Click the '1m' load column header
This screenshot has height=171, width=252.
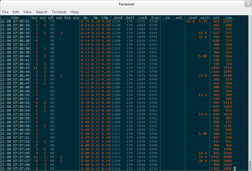tap(85, 17)
